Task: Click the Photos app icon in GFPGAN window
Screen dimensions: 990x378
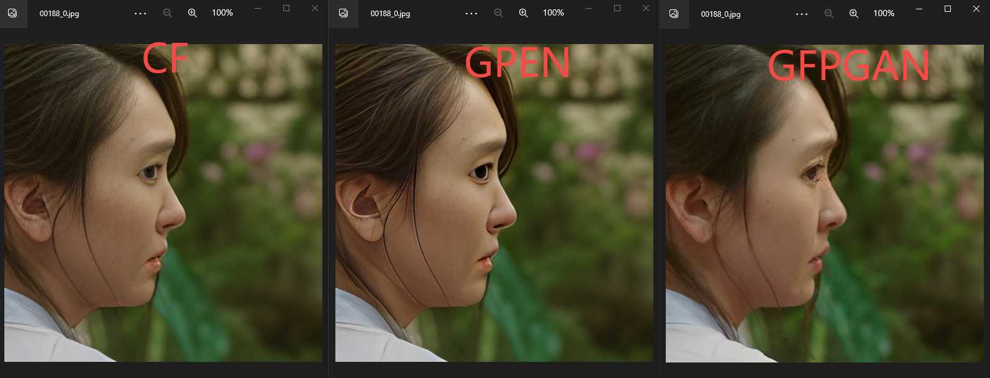Action: click(x=674, y=14)
